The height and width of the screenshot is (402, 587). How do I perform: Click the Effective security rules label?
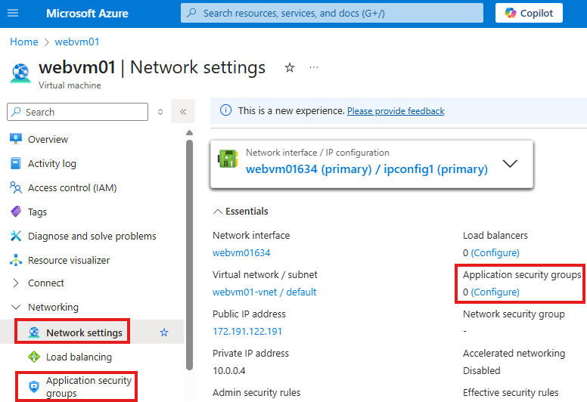[x=511, y=393]
